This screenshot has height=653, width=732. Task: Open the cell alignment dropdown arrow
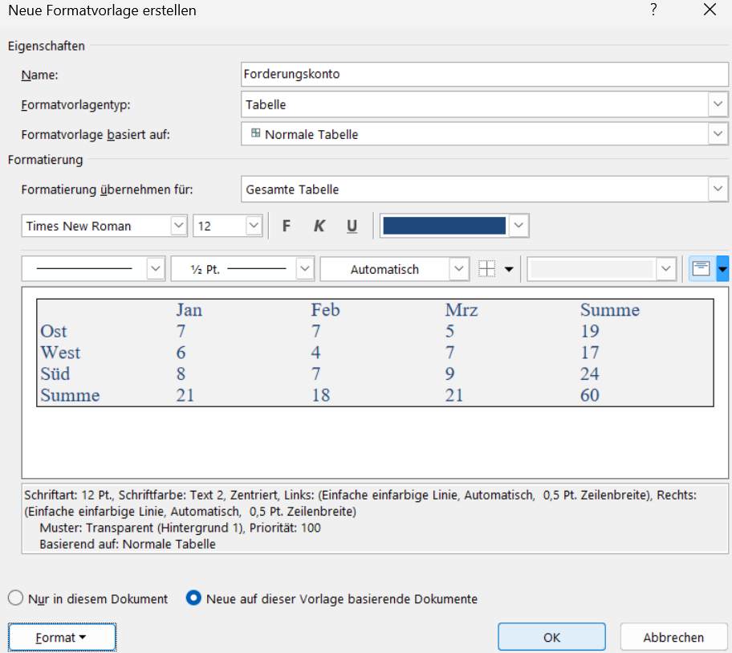722,269
